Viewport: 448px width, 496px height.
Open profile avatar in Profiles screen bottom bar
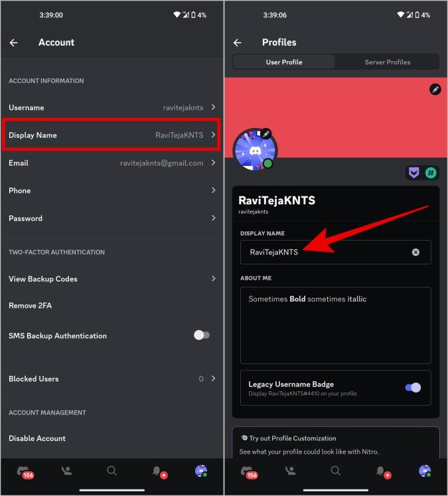[425, 471]
